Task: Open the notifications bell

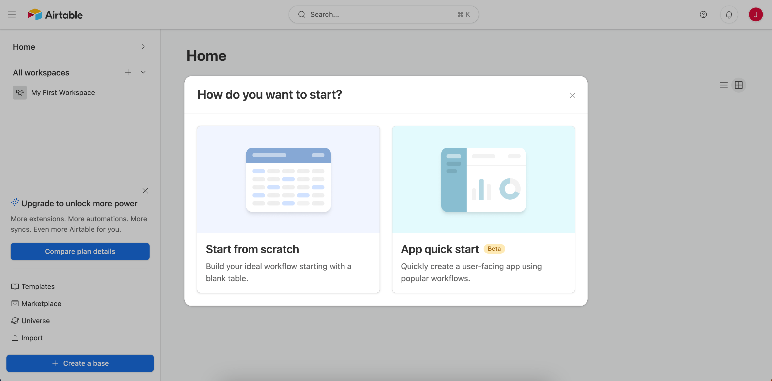Action: click(729, 14)
